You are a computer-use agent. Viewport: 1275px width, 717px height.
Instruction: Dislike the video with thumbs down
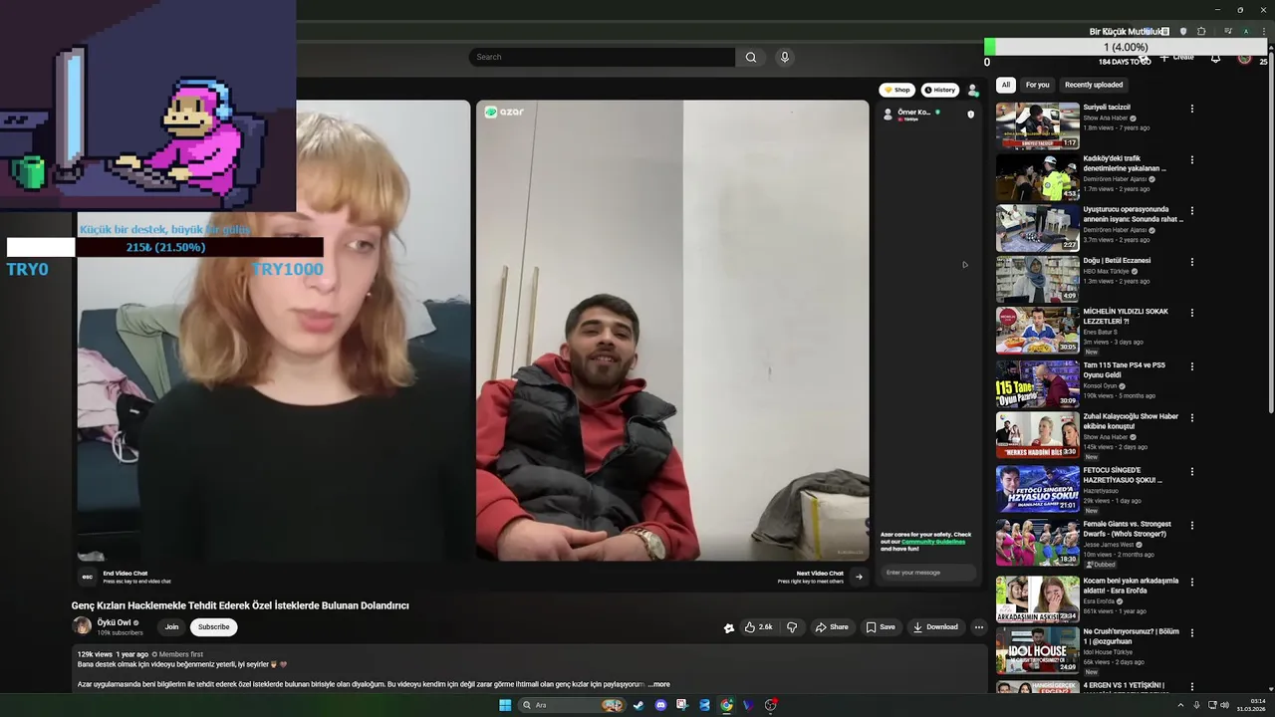pyautogui.click(x=792, y=627)
